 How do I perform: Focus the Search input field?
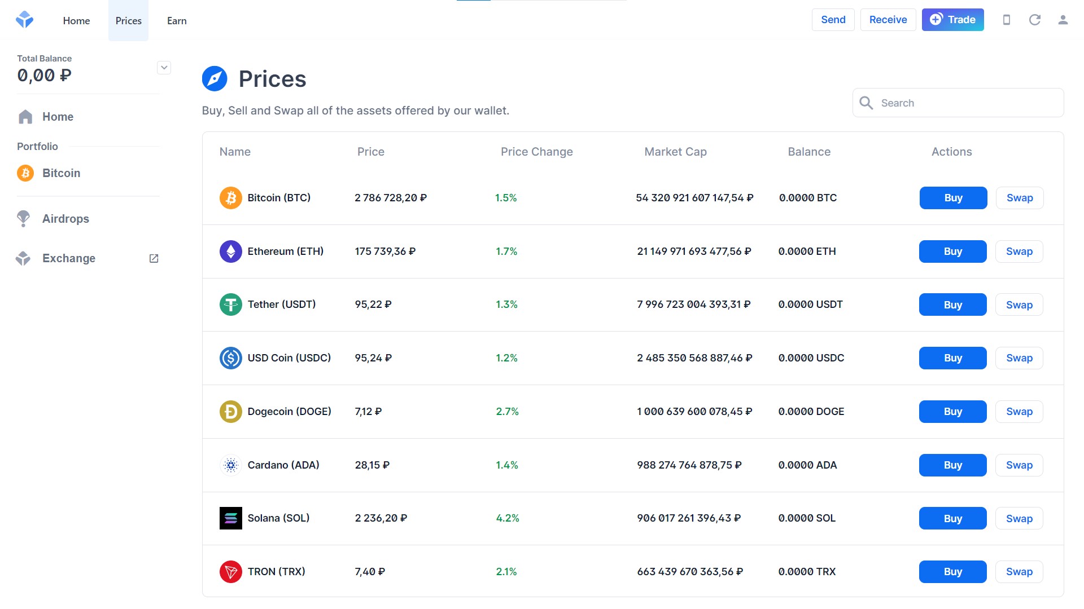[x=958, y=103]
